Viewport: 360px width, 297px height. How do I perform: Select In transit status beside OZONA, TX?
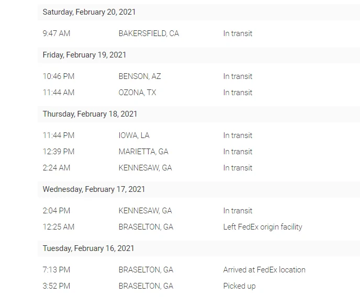pyautogui.click(x=238, y=93)
